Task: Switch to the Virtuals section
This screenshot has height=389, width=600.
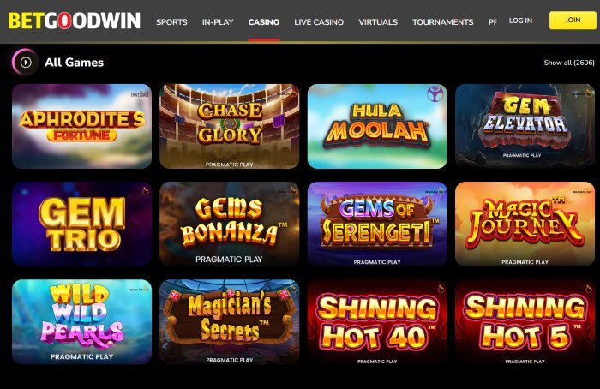Action: coord(378,22)
